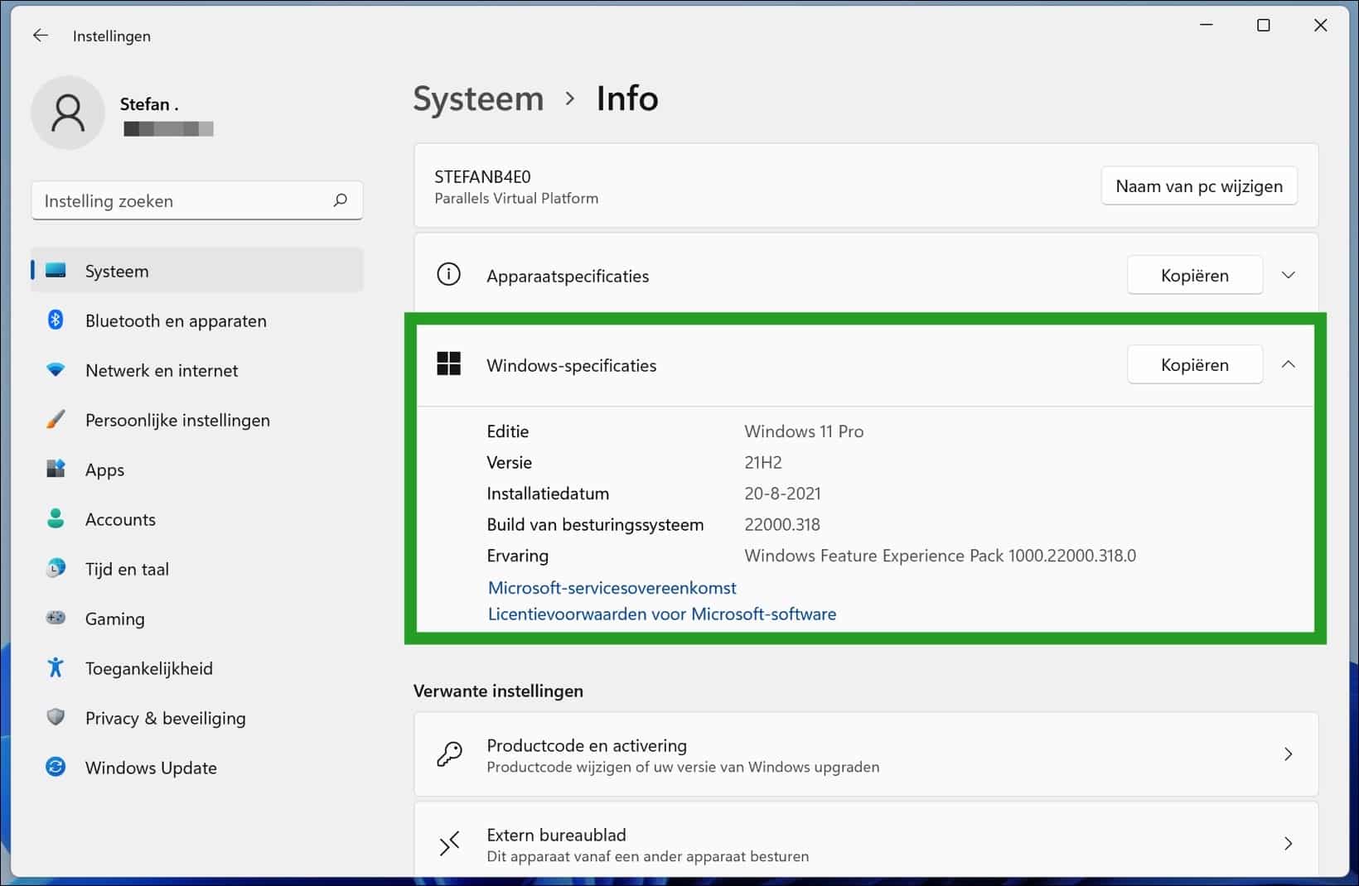1359x886 pixels.
Task: Click the Tijd en taal clock icon
Action: coord(56,569)
